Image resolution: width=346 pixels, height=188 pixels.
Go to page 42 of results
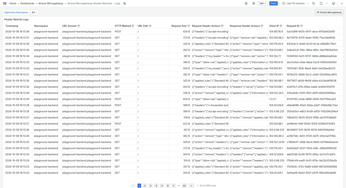coord(184,186)
